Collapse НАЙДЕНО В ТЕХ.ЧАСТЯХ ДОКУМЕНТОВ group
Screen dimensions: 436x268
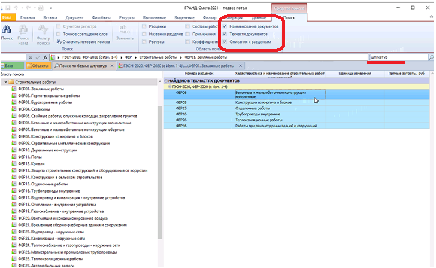coord(166,81)
